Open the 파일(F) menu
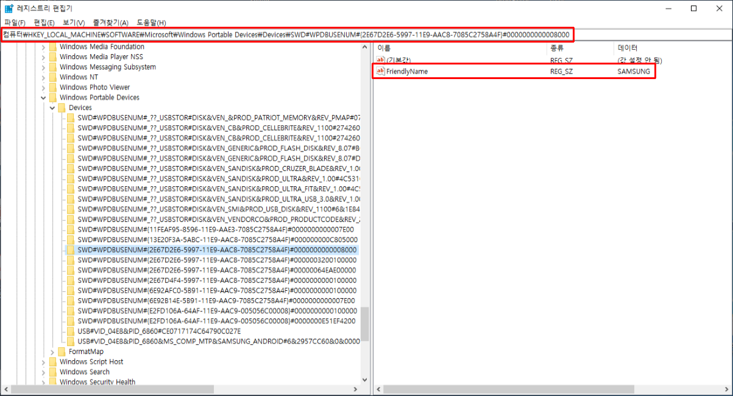This screenshot has height=396, width=733. pos(15,23)
